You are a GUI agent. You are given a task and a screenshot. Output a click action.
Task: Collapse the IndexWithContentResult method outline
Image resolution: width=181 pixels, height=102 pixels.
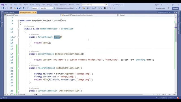tap(18, 54)
